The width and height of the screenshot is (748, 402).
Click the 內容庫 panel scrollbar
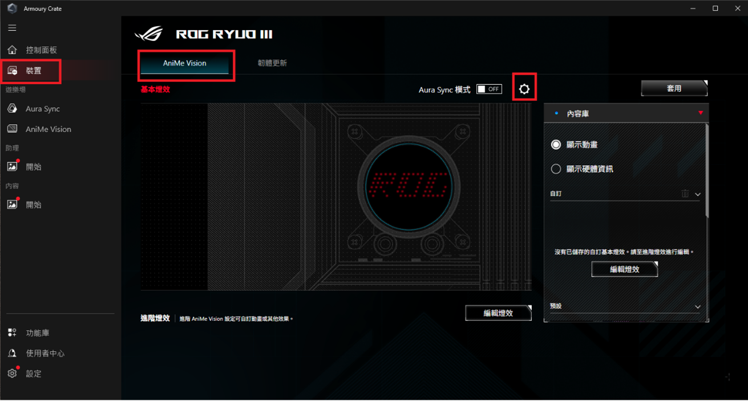point(707,171)
